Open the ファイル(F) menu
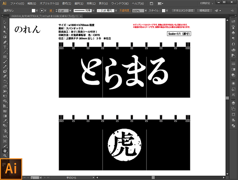This screenshot has height=180, width=238. (17, 3)
